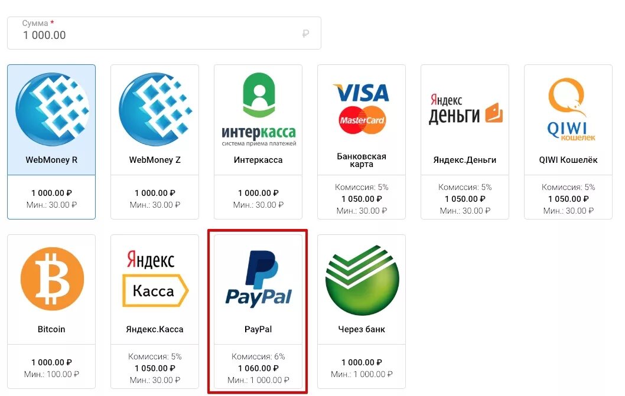The height and width of the screenshot is (396, 625).
Task: Click the Сумма amount input field
Action: (164, 33)
